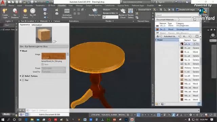Image resolution: width=217 pixels, height=122 pixels.
Task: Expand the Relief Pattern section
Action: 20,76
